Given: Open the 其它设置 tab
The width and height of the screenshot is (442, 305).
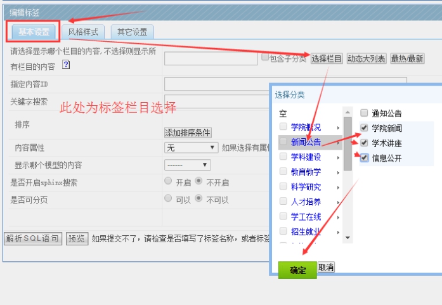Looking at the screenshot, I should [x=132, y=31].
